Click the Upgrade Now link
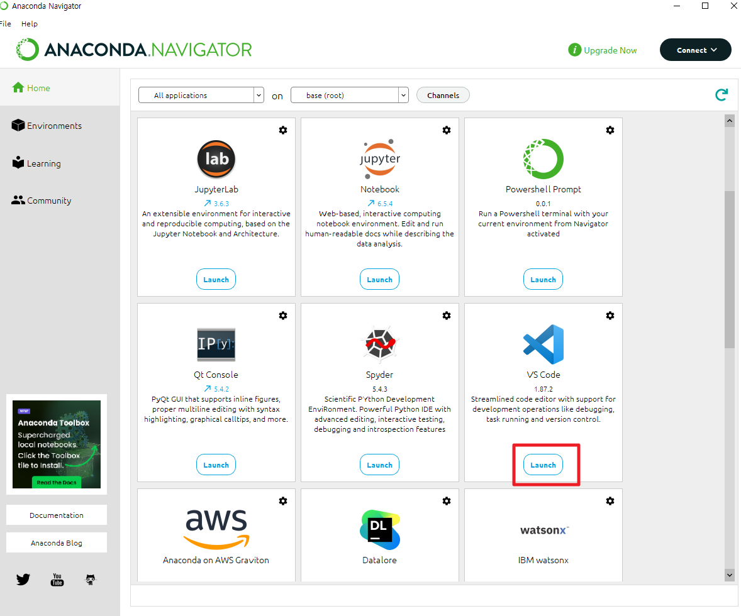 click(x=610, y=50)
